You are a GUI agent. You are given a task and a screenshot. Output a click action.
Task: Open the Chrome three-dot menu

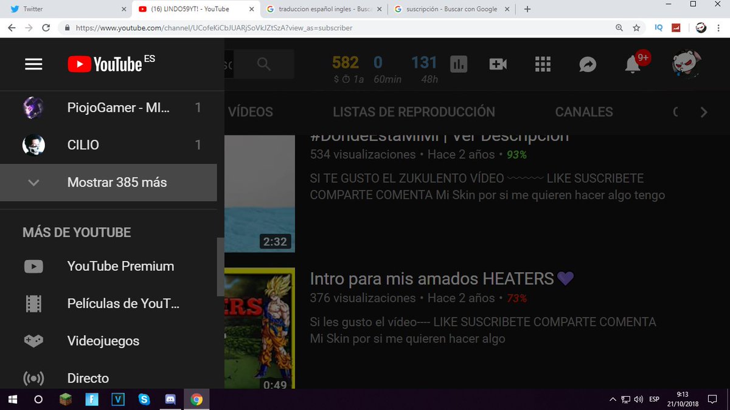tap(720, 28)
